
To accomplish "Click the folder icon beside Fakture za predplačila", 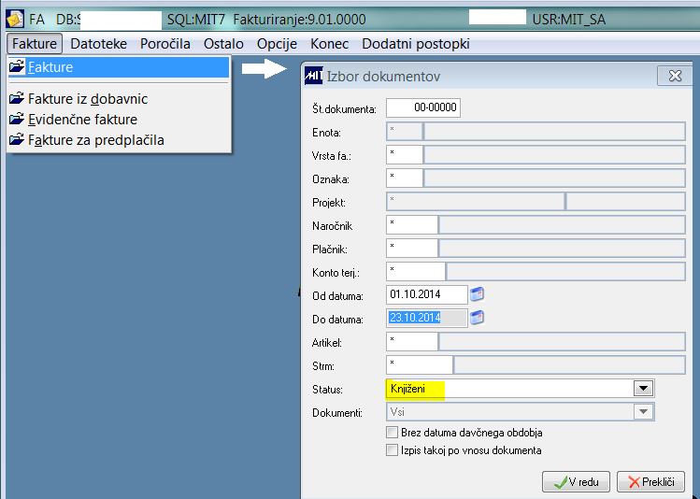I will point(17,139).
